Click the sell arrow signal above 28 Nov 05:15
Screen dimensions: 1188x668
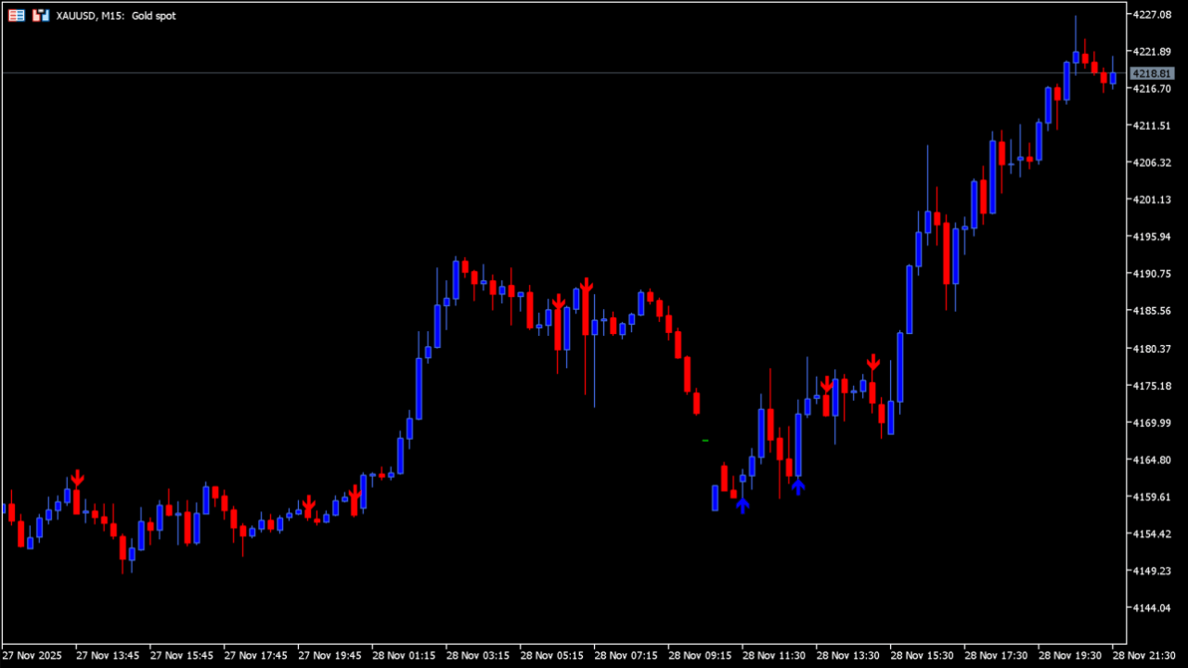pos(559,304)
